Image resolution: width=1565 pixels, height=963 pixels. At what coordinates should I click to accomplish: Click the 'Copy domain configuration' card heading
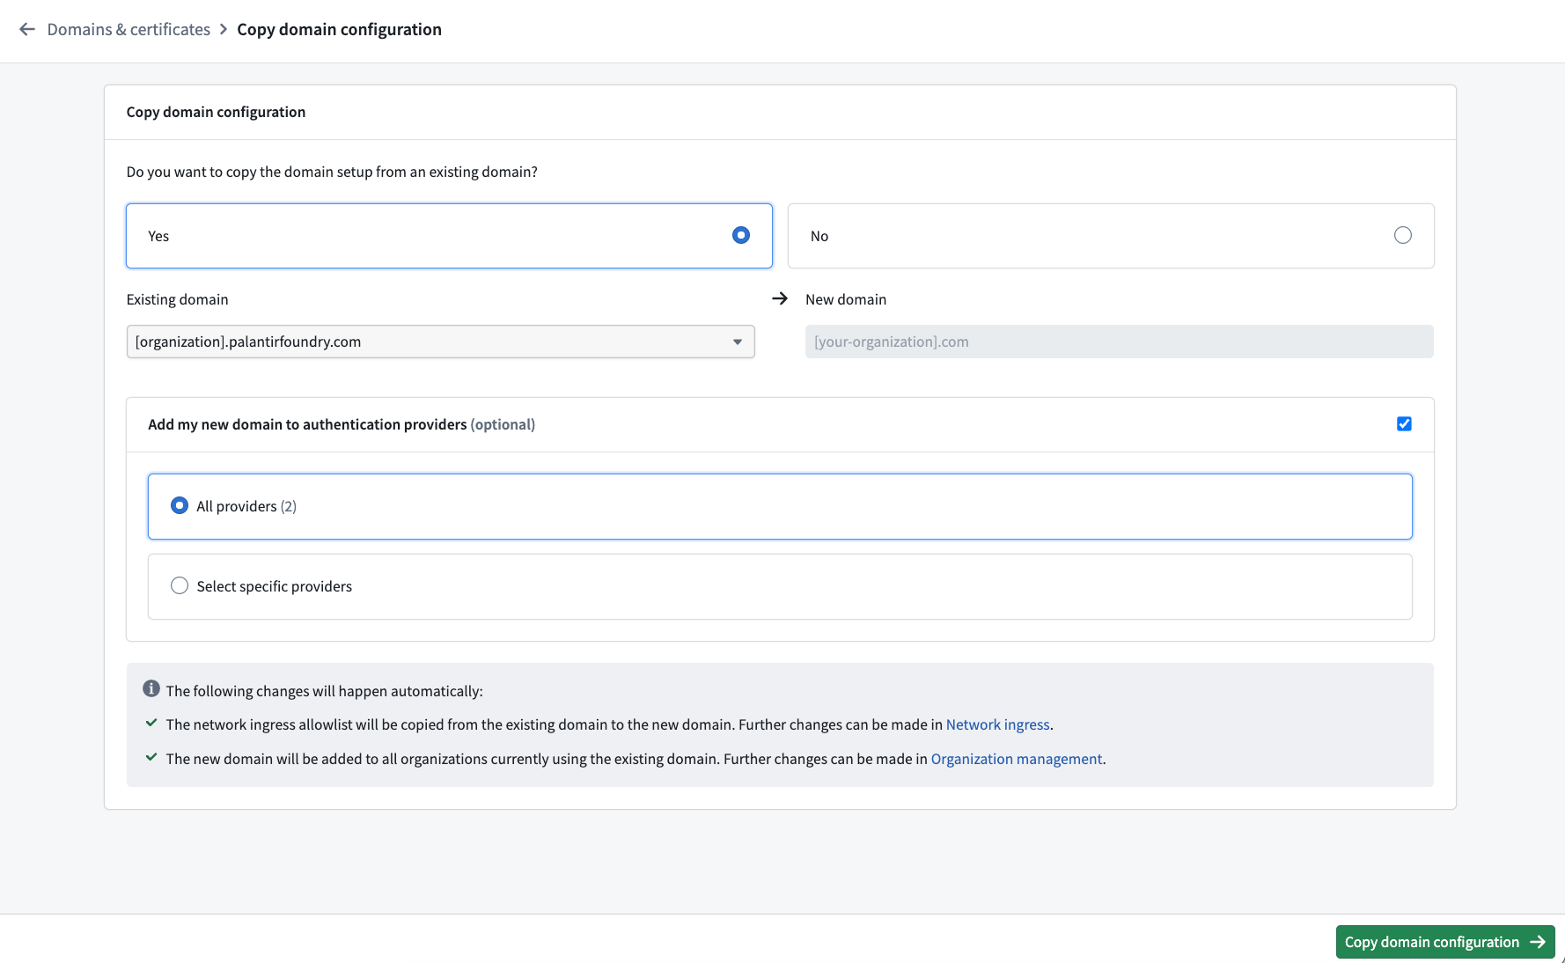(x=216, y=112)
